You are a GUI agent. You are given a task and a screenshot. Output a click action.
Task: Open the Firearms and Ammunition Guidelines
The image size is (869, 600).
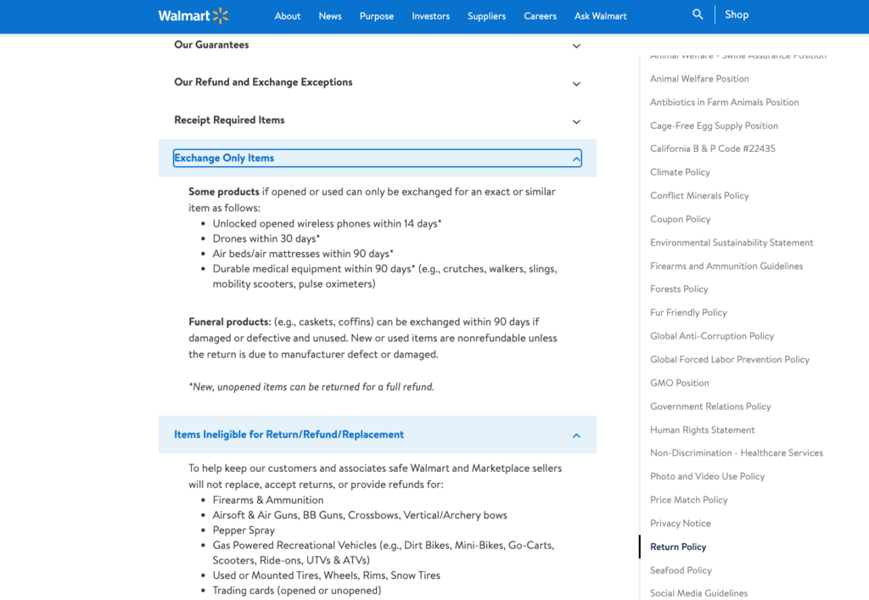coord(727,266)
